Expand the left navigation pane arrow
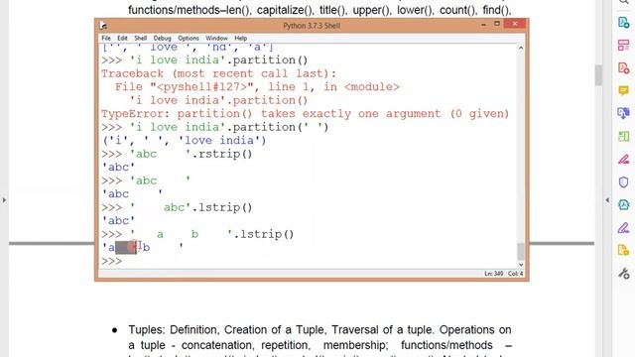This screenshot has height=357, width=635. tap(4, 200)
